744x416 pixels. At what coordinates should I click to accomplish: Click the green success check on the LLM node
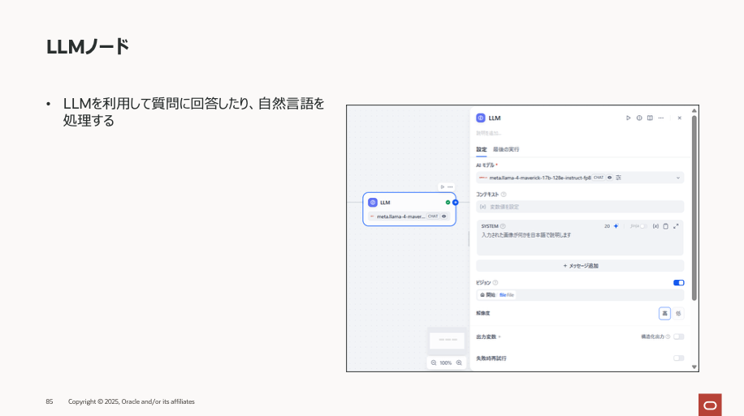point(448,202)
